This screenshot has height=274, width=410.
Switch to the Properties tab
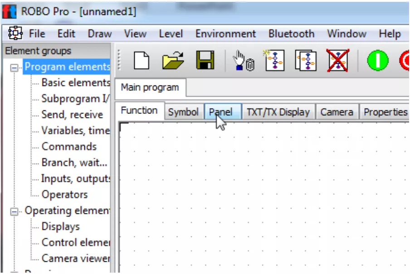tap(385, 112)
